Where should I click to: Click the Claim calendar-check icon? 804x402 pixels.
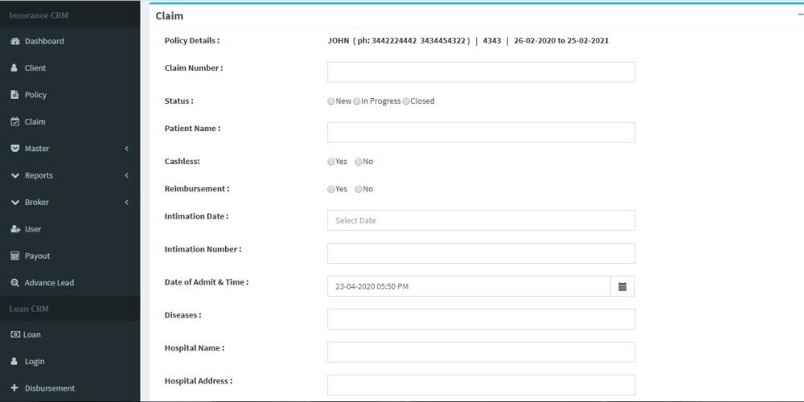(x=14, y=122)
